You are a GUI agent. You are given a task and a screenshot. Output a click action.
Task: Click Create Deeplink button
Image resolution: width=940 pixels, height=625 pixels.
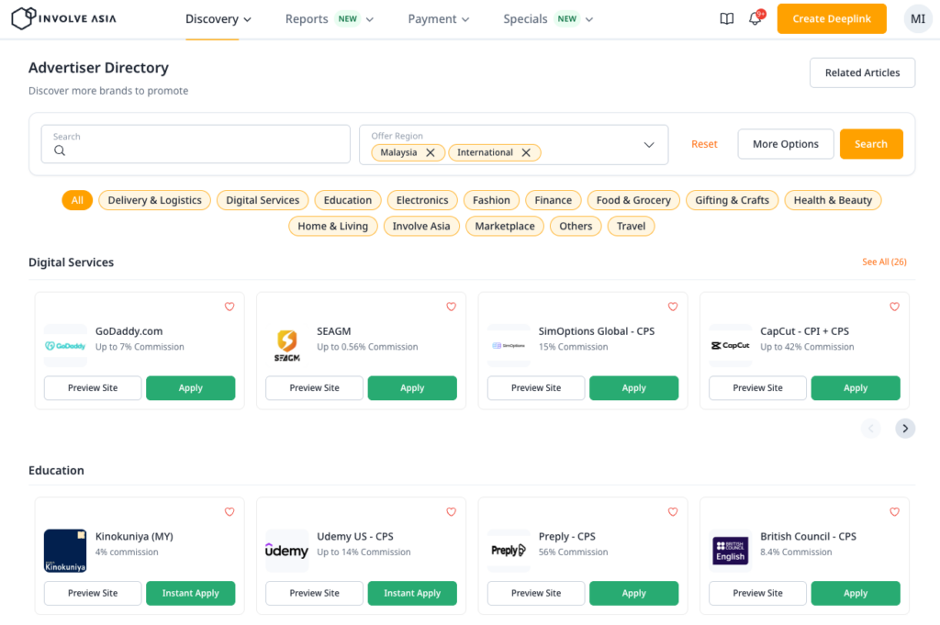click(x=832, y=18)
